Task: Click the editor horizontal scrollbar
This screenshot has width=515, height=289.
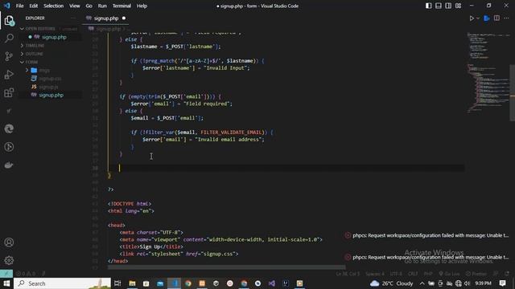Action: click(227, 267)
